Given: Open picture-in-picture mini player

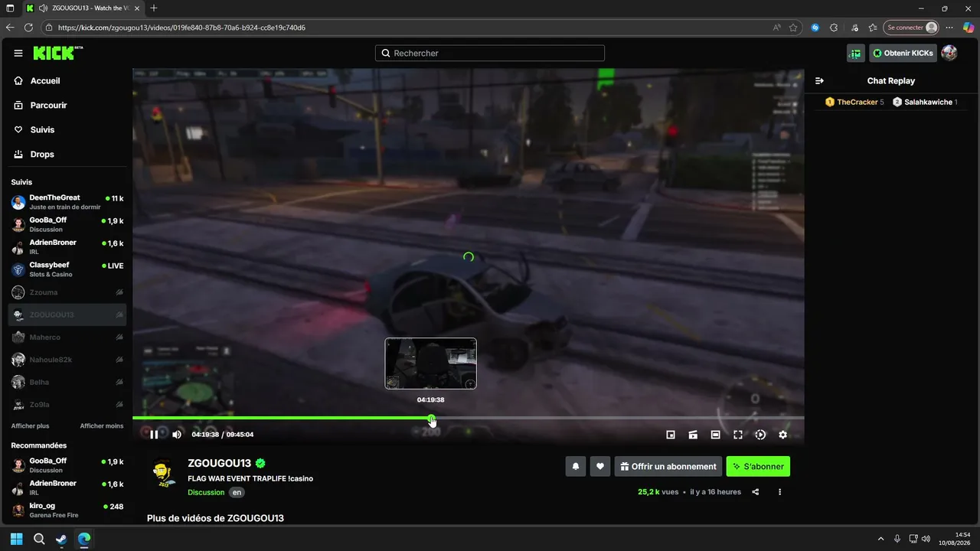Looking at the screenshot, I should 671,435.
